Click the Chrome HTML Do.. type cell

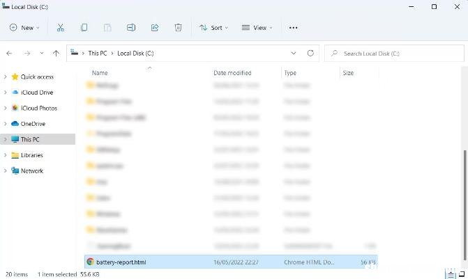point(309,262)
